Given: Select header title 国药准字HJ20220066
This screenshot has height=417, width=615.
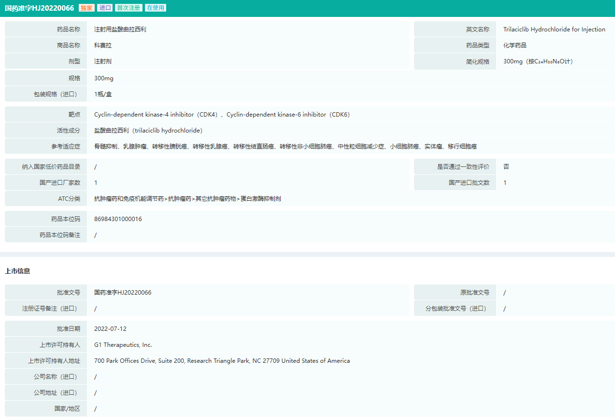Looking at the screenshot, I should (40, 8).
